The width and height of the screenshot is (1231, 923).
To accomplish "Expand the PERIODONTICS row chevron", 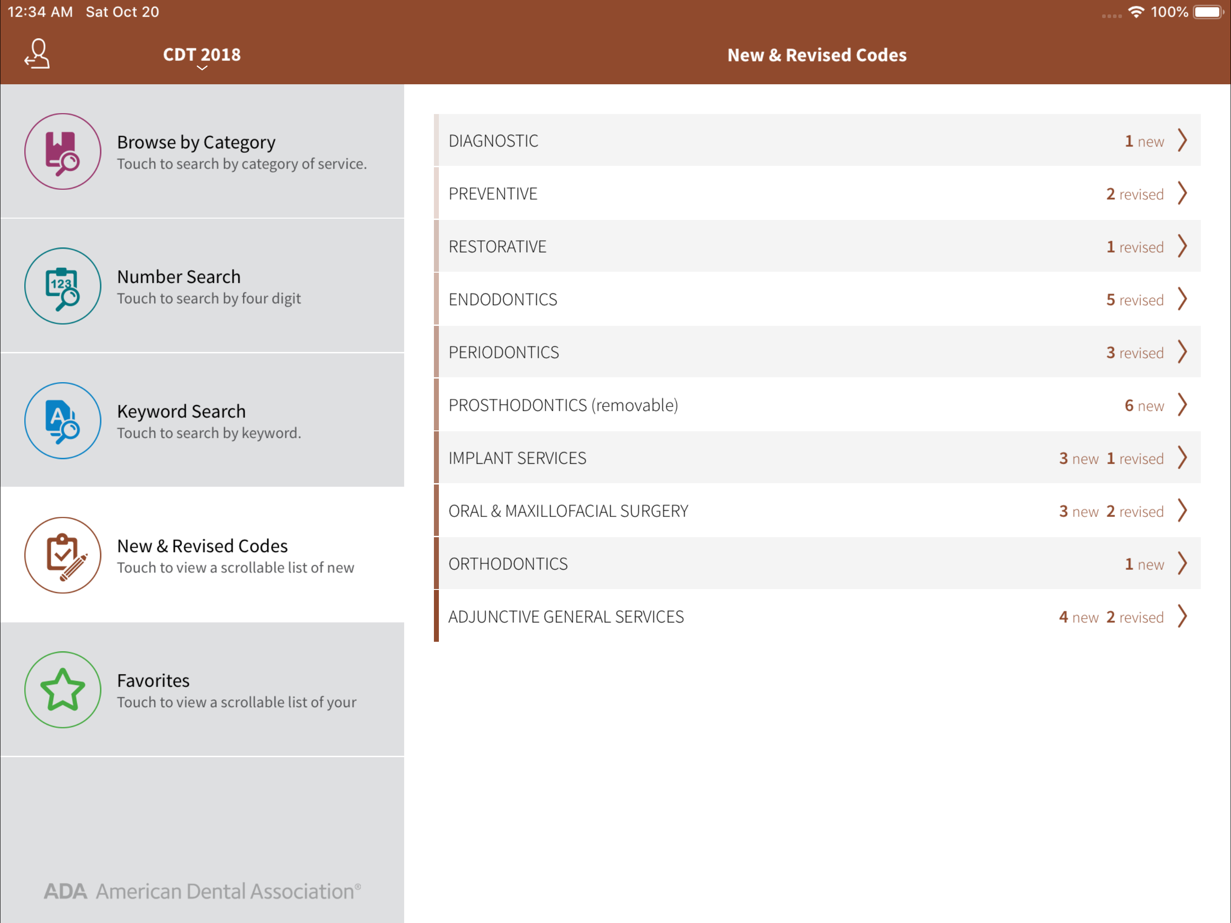I will point(1183,352).
